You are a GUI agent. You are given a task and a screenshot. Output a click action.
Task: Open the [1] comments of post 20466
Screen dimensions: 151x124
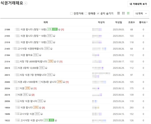tap(67, 82)
